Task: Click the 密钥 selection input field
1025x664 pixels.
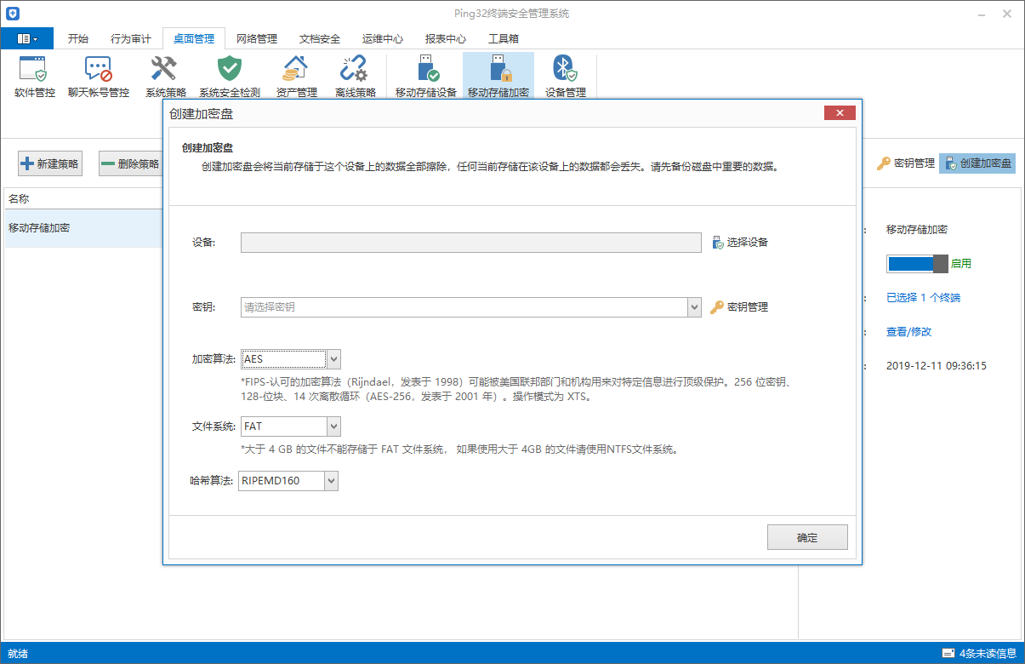Action: coord(464,306)
